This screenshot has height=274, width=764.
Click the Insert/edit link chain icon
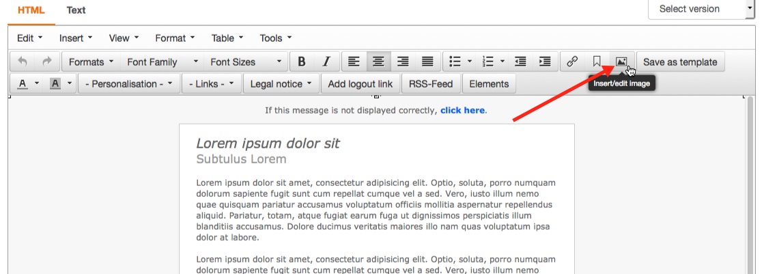tap(572, 62)
